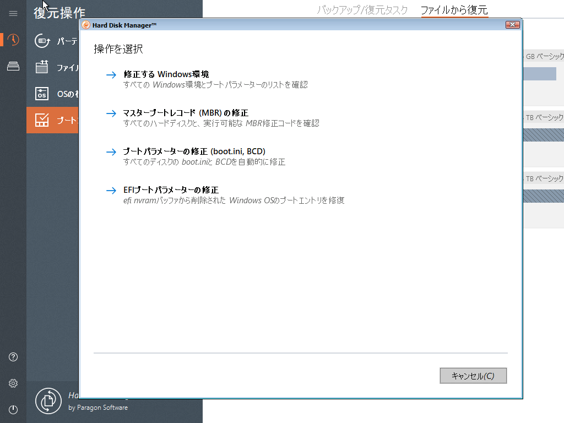Select the パーティ menu item label
This screenshot has height=423, width=564.
68,41
